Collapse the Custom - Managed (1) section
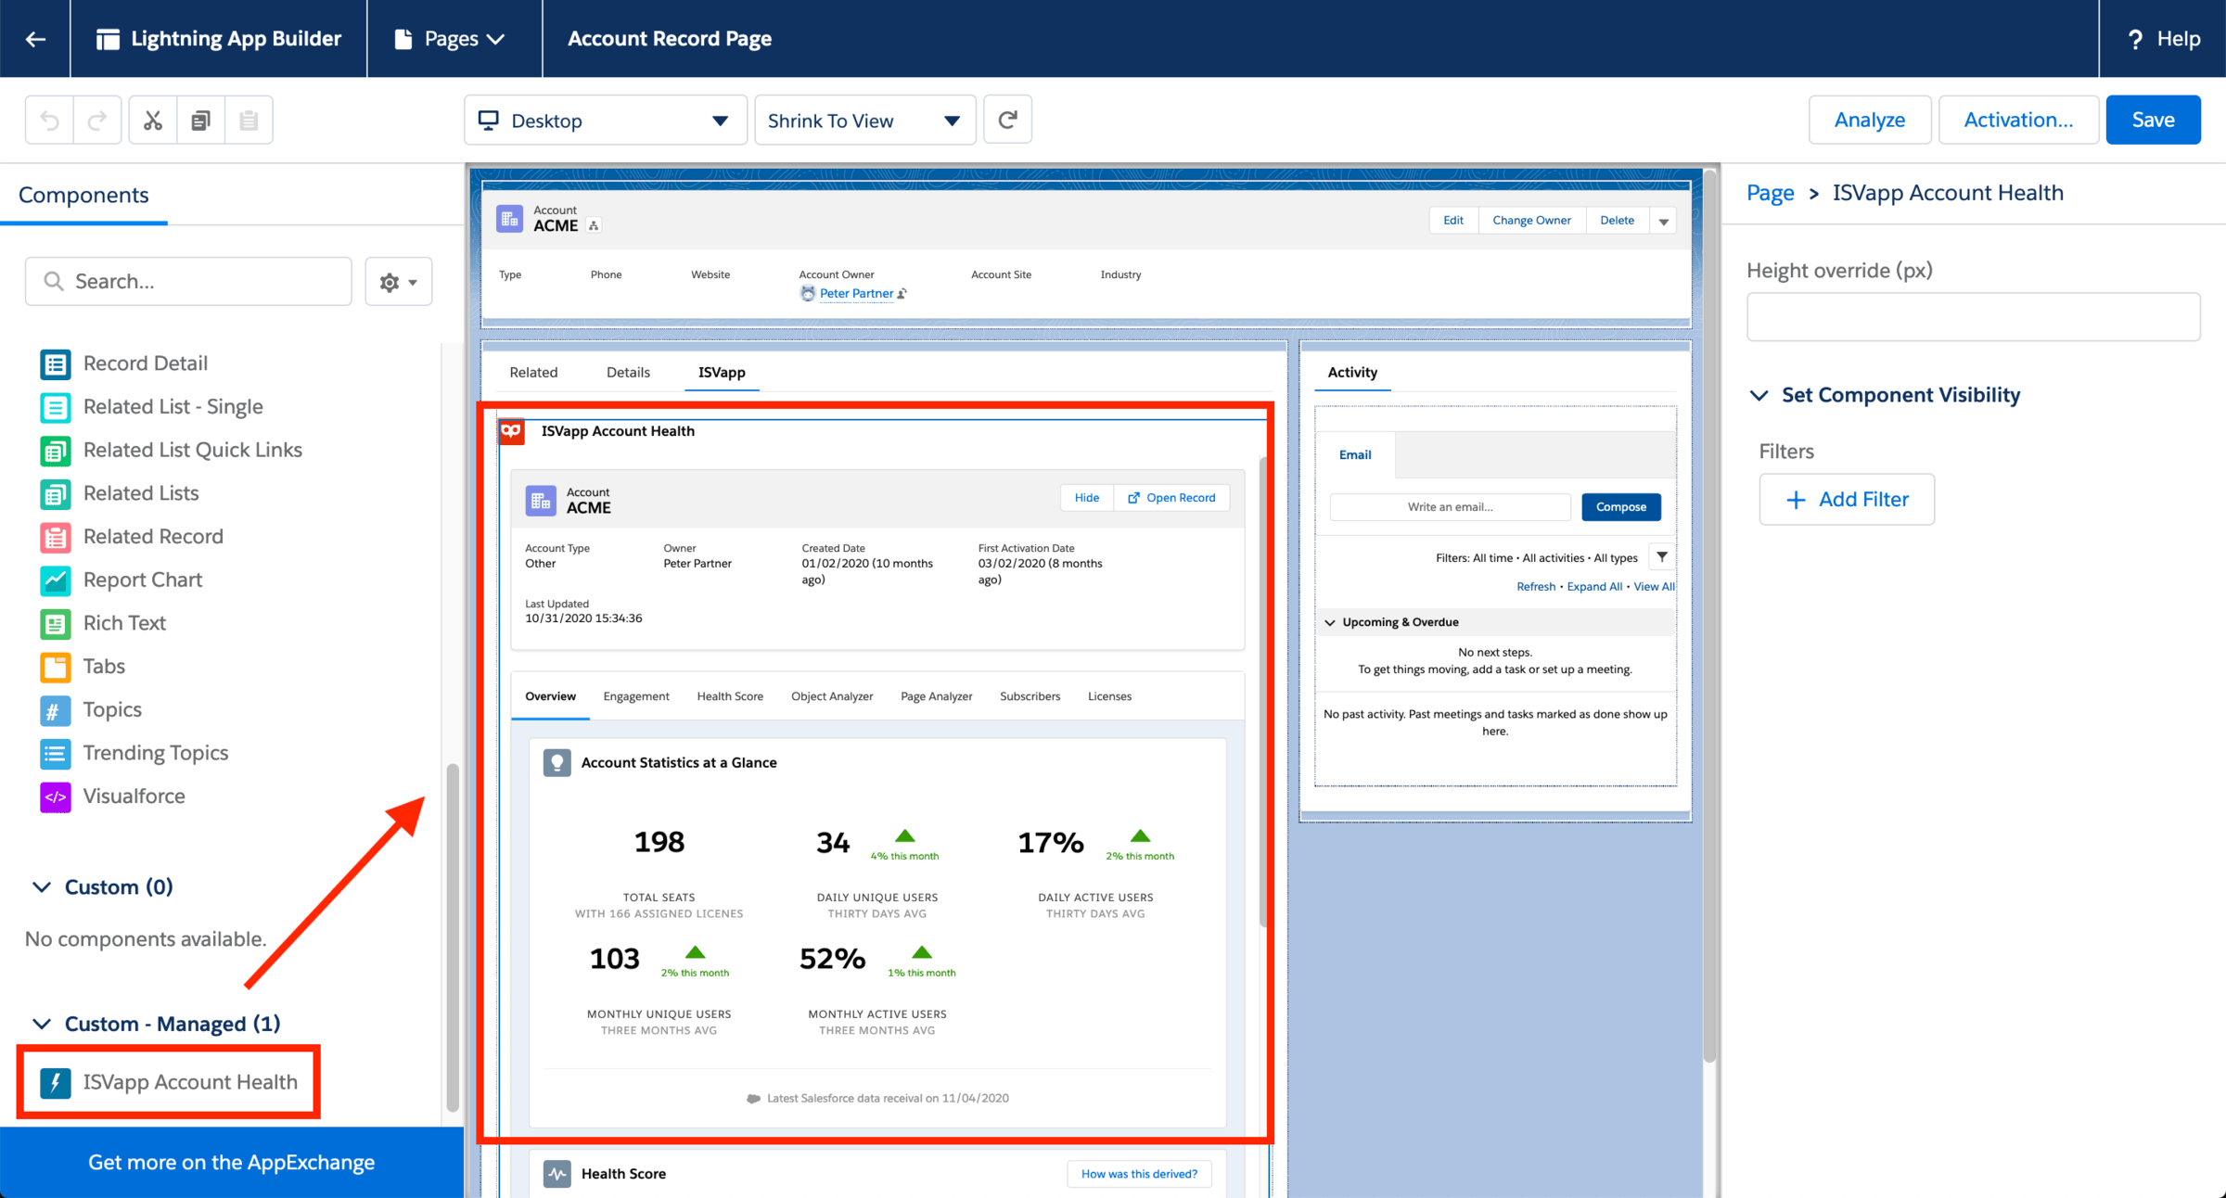The image size is (2226, 1198). [42, 1024]
